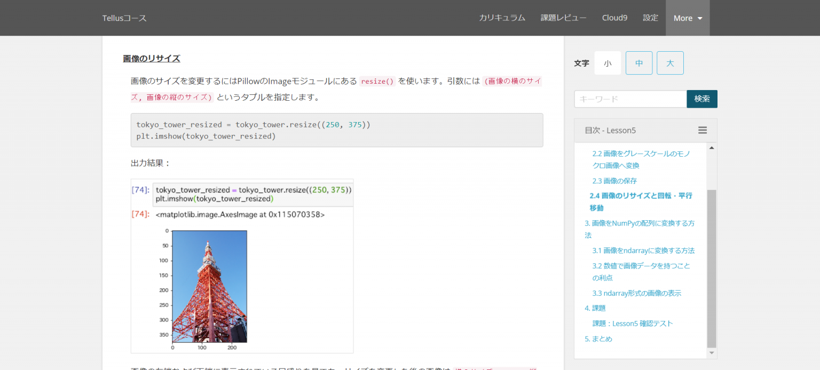Set font size to 大
This screenshot has height=370, width=820.
pos(670,63)
